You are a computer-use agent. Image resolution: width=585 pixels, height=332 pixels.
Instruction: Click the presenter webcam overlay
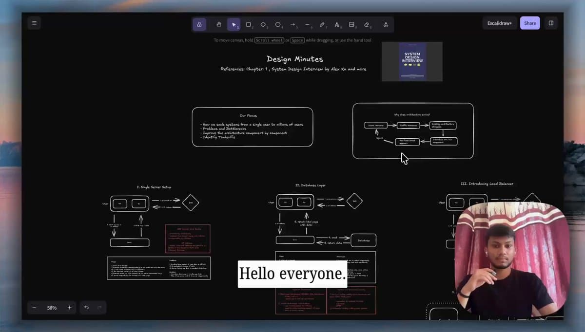point(512,260)
